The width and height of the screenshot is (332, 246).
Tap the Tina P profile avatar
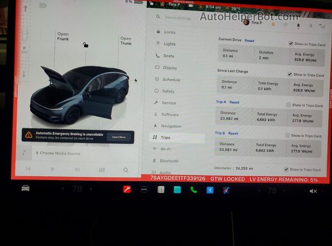(246, 22)
